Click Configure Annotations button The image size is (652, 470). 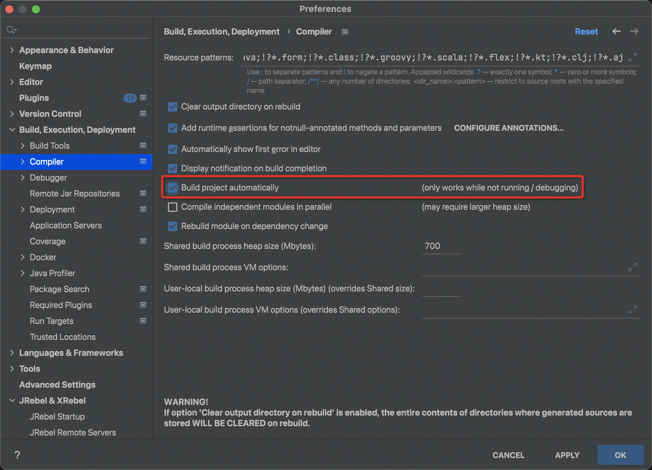click(x=509, y=128)
